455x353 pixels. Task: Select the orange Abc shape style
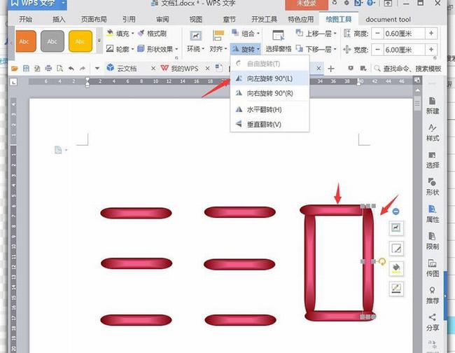(x=25, y=41)
